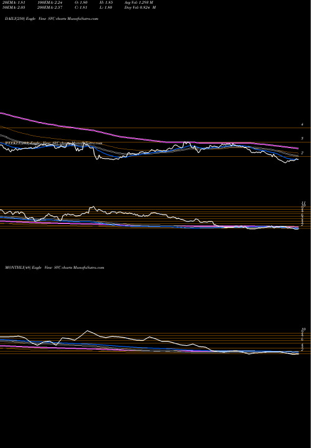
Task: Select the open price O: 1.80
Action: pos(81,2)
